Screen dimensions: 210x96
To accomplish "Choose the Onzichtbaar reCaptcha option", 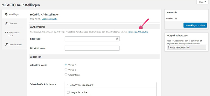I will click(x=66, y=75).
